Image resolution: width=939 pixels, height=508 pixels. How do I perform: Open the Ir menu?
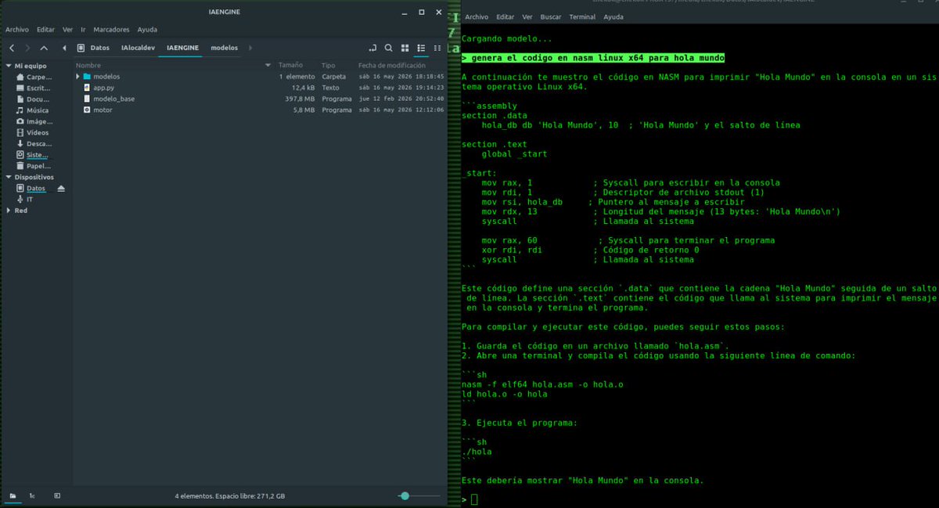tap(84, 30)
